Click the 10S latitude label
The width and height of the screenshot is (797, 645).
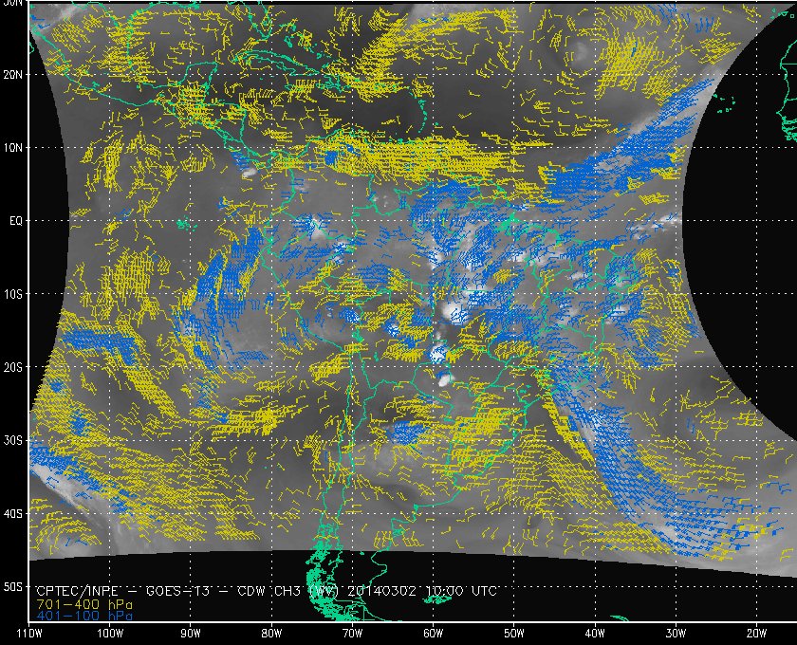click(13, 294)
